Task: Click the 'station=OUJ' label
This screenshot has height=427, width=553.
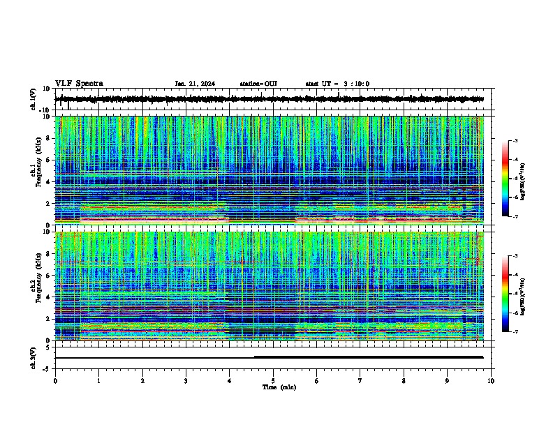Action: tap(258, 84)
